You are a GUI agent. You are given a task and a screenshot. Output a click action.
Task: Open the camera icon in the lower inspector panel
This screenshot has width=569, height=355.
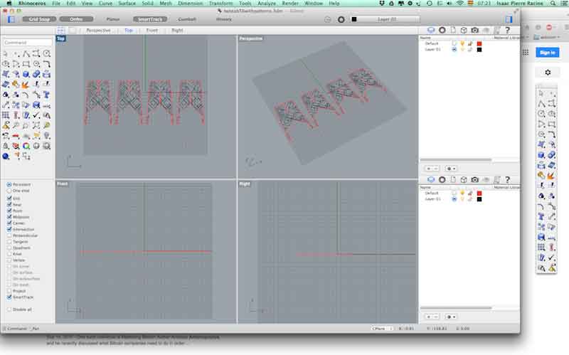pos(474,179)
